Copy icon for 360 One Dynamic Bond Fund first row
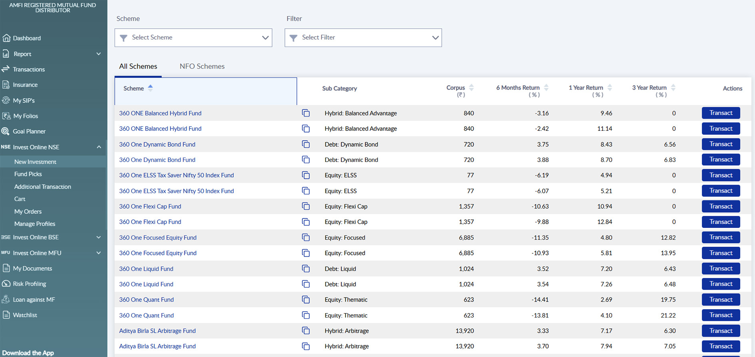Screen dimensions: 755x357 [x=306, y=144]
